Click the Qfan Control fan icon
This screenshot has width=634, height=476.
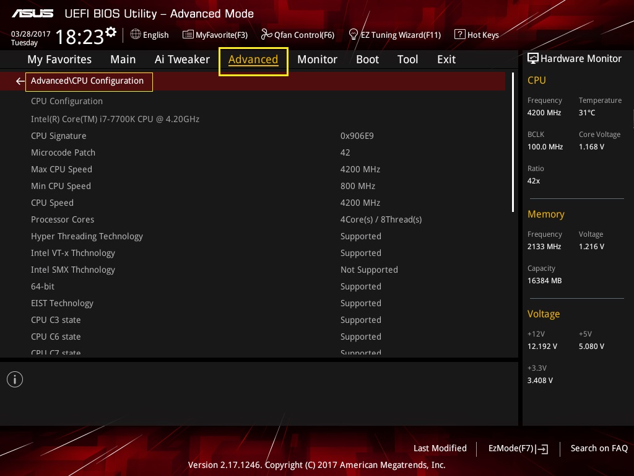(x=266, y=35)
